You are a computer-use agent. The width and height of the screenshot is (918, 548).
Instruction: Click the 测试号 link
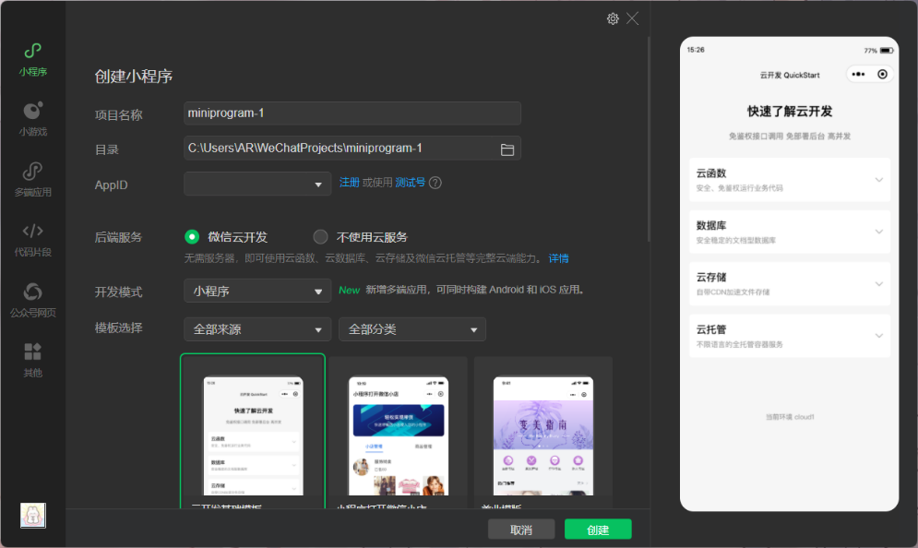(x=410, y=183)
